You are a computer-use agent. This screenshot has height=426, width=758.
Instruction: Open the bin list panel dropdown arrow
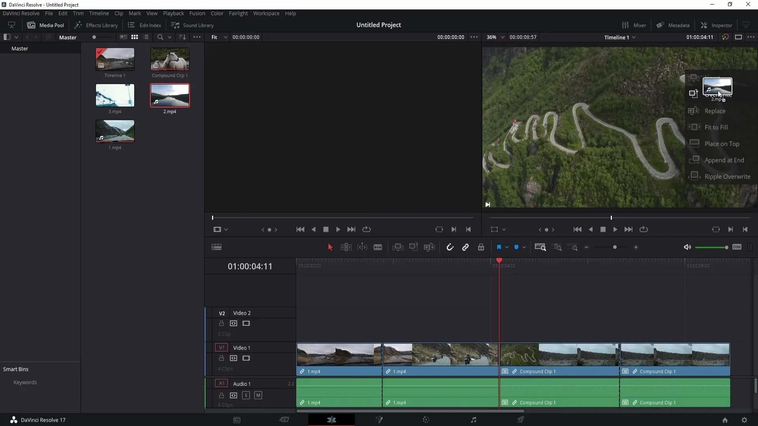click(x=16, y=37)
